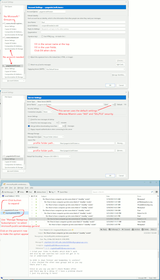Image resolution: width=160 pixels, height=280 pixels.
Task: Click the Account Name input field
Action: pos(52,12)
